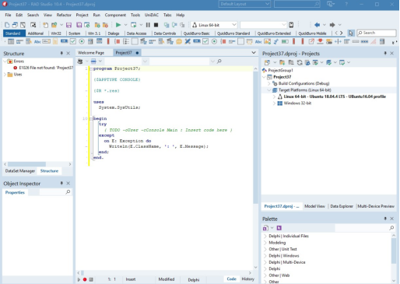
Task: Navigate back with blue left arrow
Action: 317,25
